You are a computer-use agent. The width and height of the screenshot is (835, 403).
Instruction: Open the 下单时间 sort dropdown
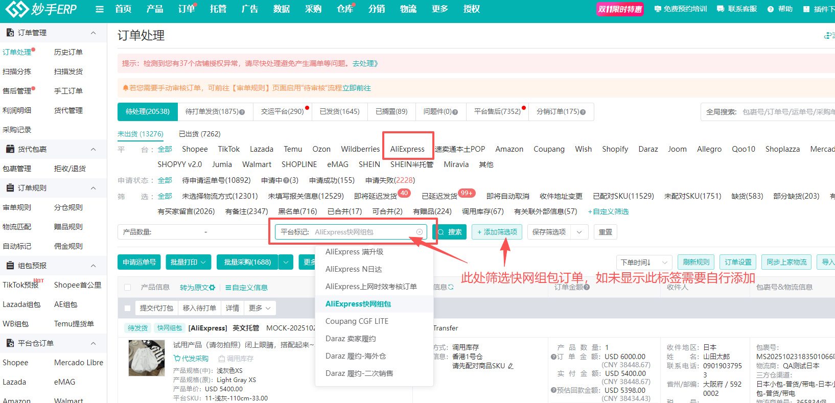pyautogui.click(x=643, y=262)
